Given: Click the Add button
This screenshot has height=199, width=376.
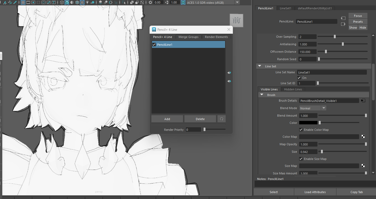Looking at the screenshot, I should pos(167,119).
